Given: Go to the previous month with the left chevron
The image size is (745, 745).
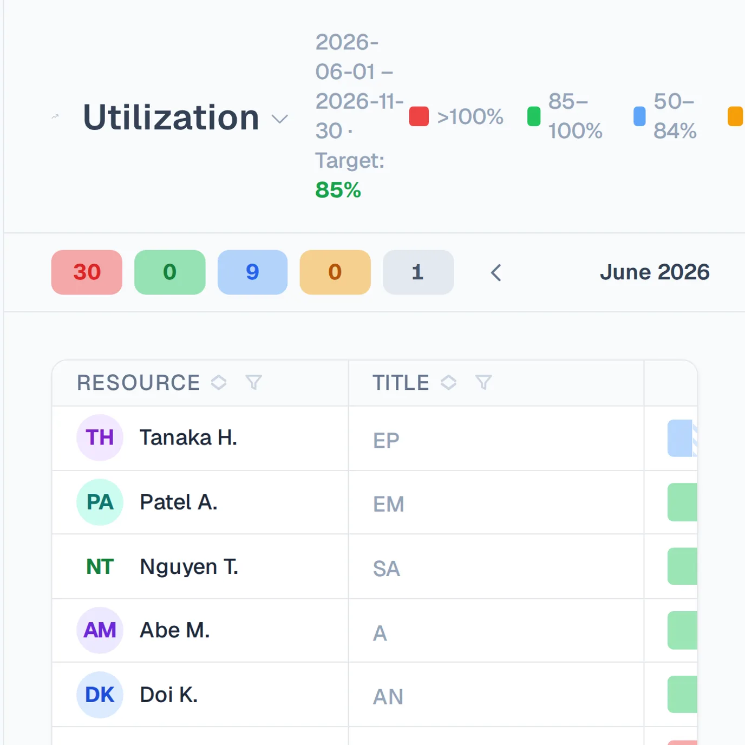Looking at the screenshot, I should coord(496,272).
